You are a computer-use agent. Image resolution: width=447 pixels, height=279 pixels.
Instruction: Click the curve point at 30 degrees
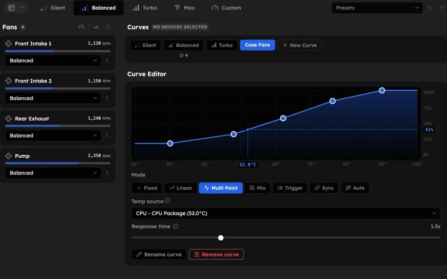click(x=170, y=144)
